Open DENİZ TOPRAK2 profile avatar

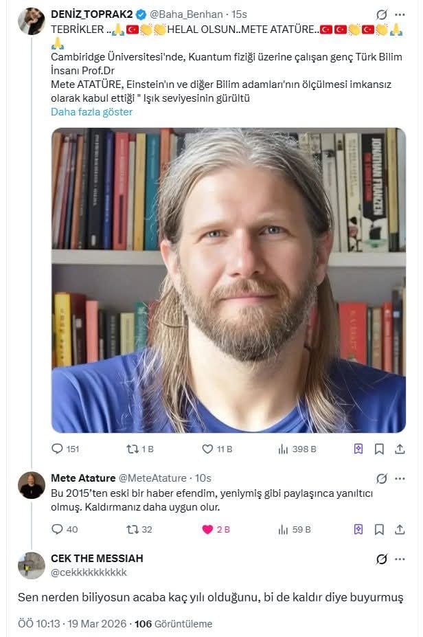coord(32,21)
